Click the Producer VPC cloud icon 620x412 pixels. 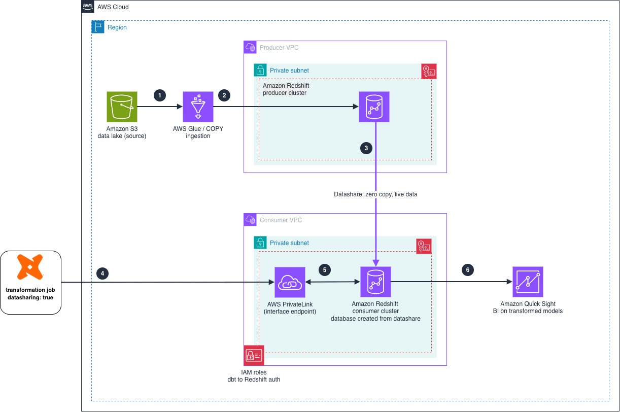[250, 47]
